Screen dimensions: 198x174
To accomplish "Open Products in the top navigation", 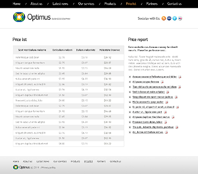I will click(110, 4).
